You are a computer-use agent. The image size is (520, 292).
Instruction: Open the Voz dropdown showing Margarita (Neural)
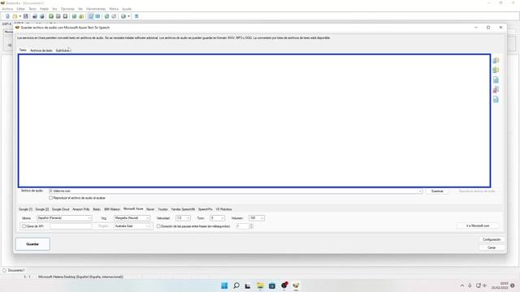coord(132,218)
